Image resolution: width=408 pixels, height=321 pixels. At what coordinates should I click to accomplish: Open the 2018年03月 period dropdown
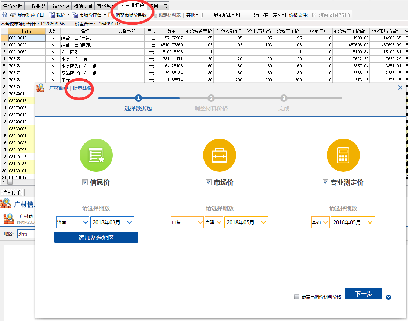(x=112, y=222)
